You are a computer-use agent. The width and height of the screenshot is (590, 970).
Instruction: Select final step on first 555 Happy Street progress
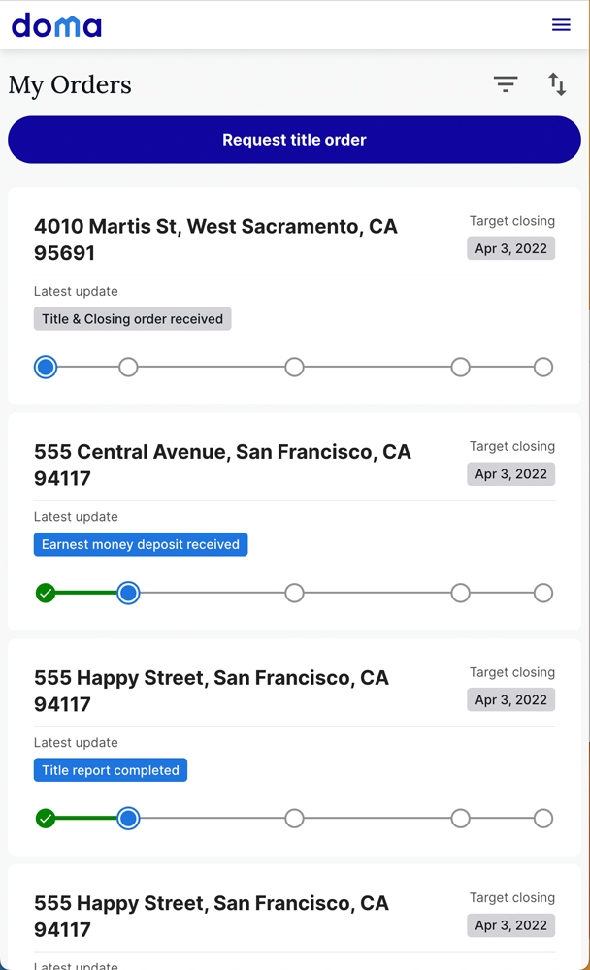click(x=543, y=819)
